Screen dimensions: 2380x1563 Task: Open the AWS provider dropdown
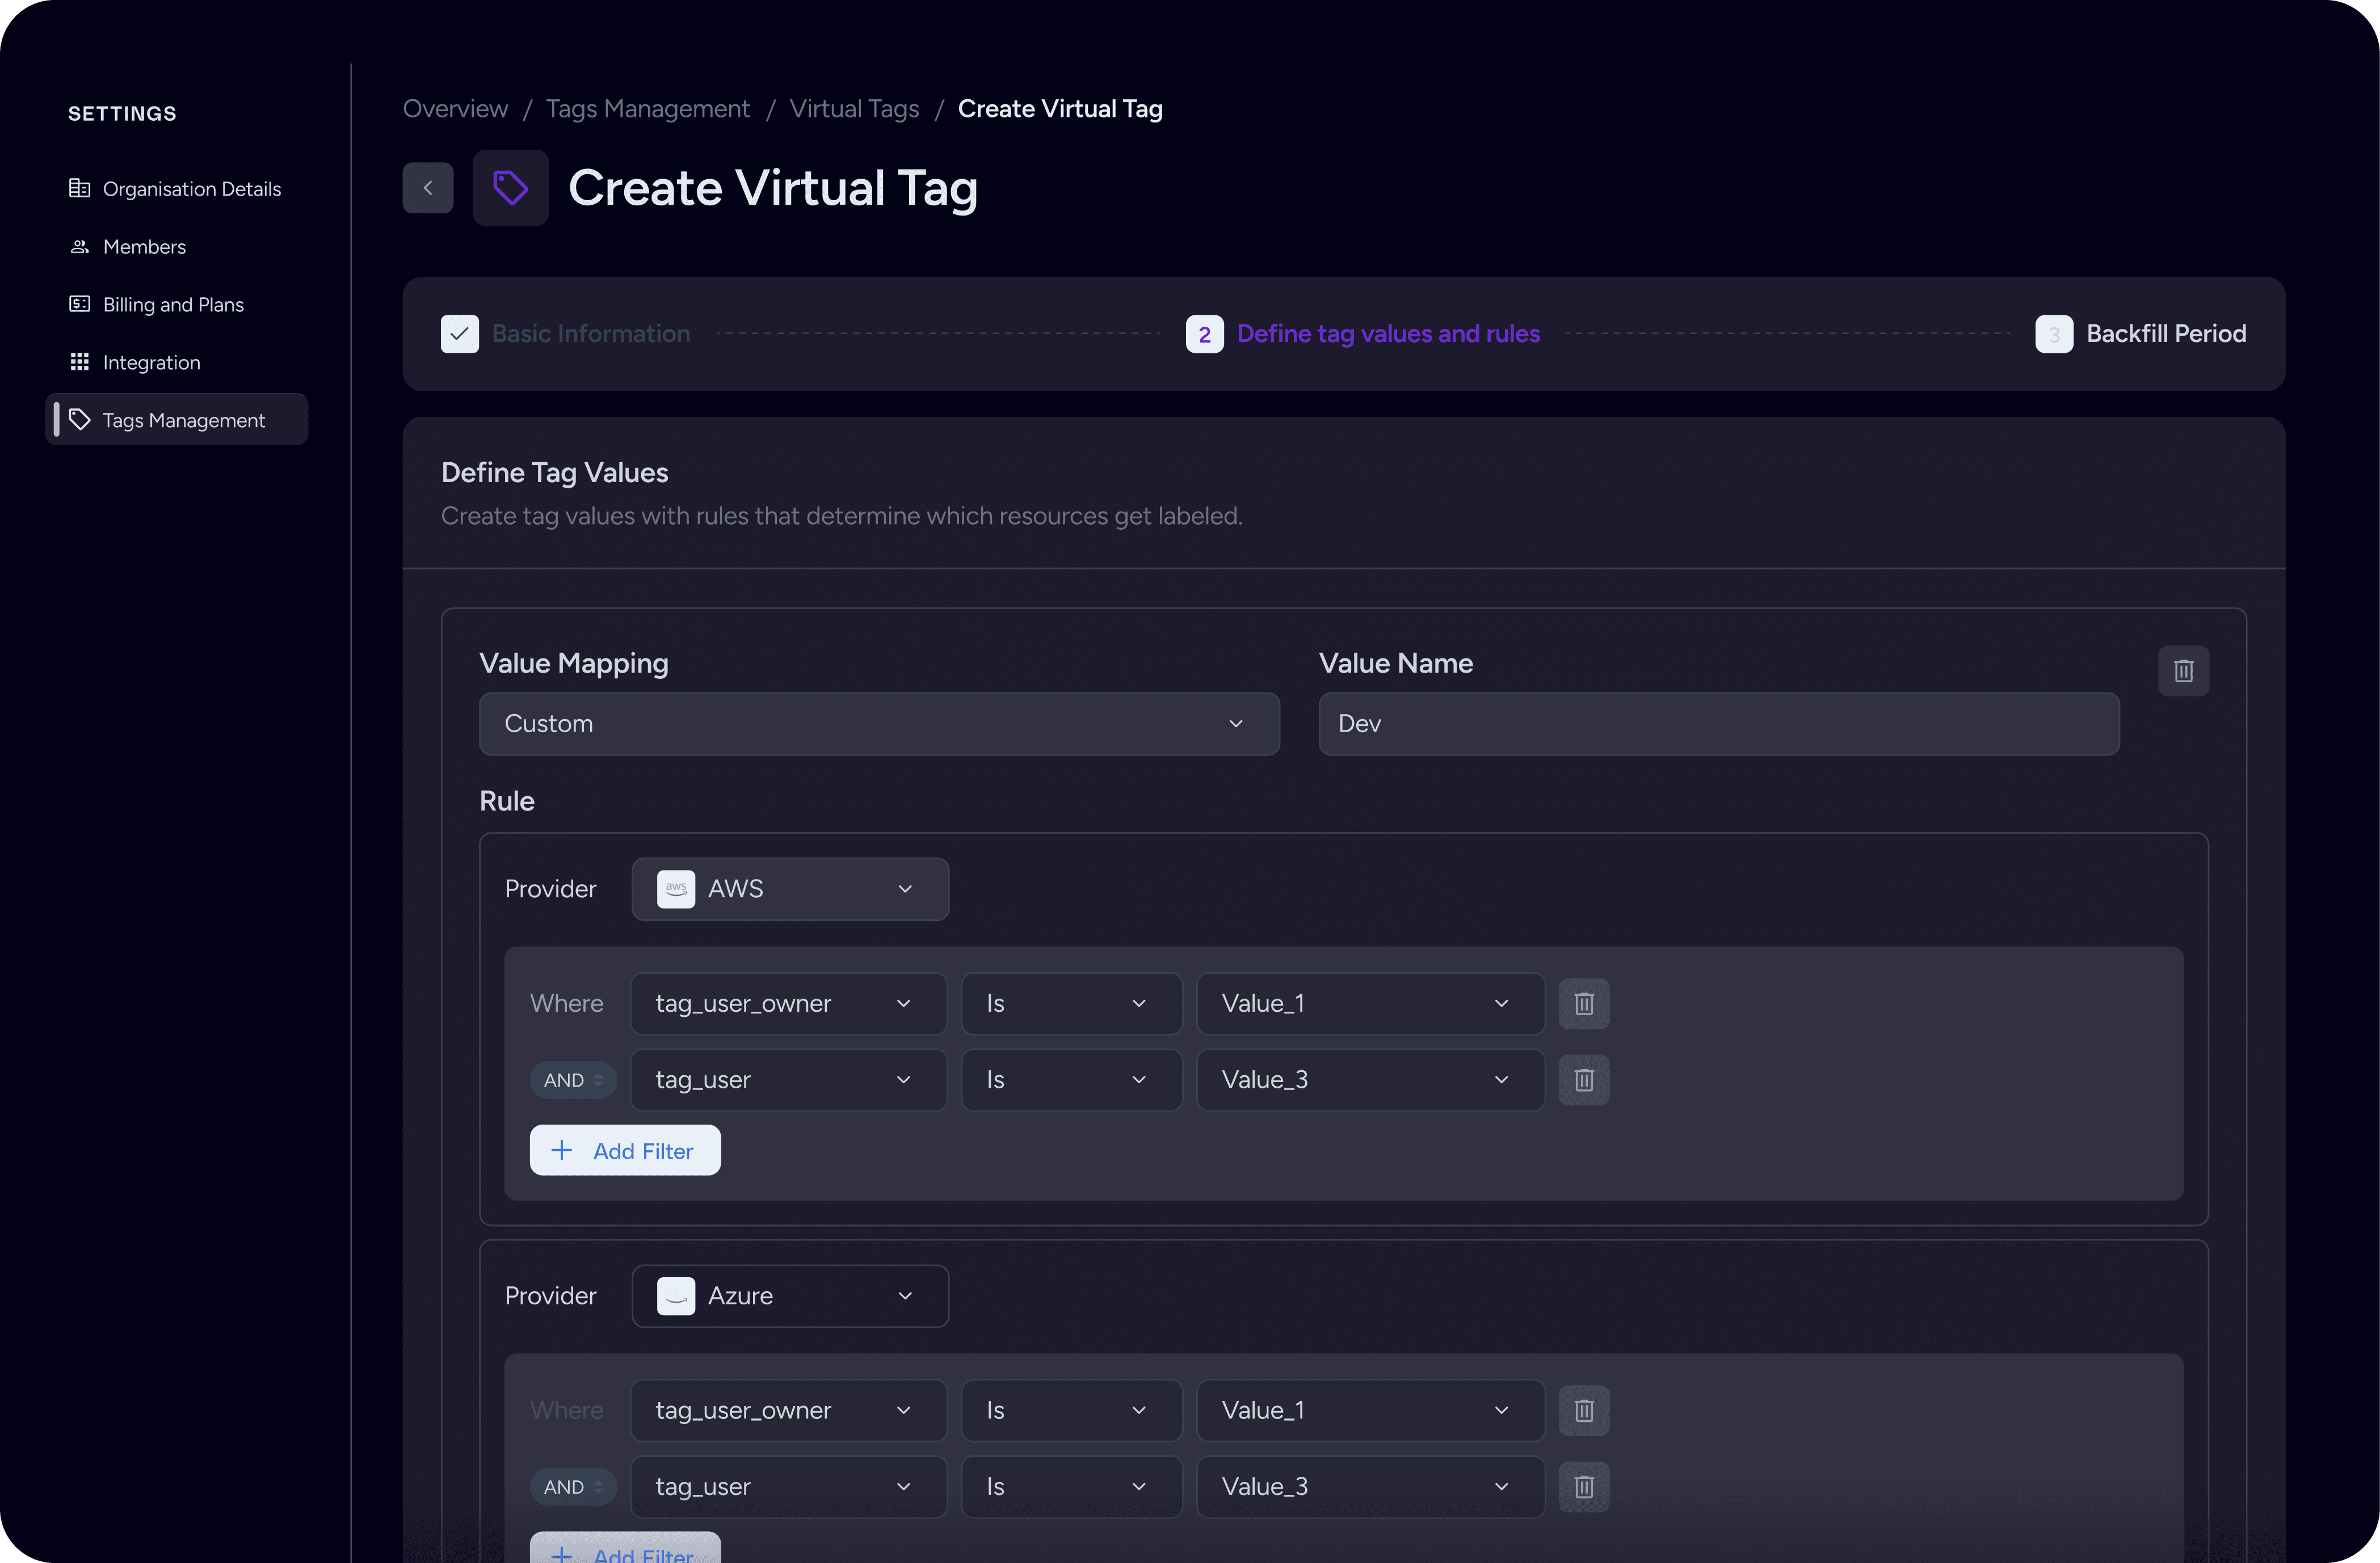[790, 889]
